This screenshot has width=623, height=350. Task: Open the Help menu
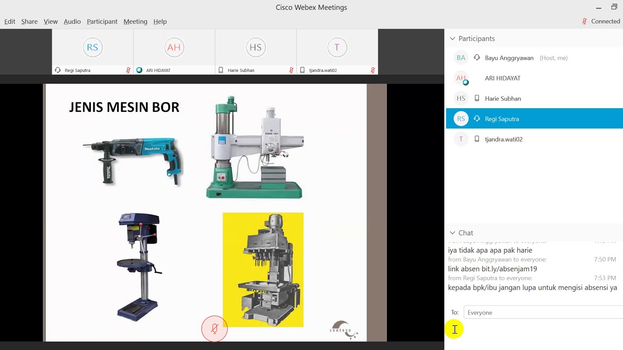coord(160,21)
